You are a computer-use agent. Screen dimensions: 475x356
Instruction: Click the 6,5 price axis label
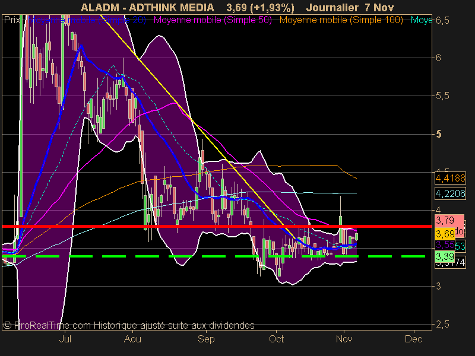(x=442, y=21)
